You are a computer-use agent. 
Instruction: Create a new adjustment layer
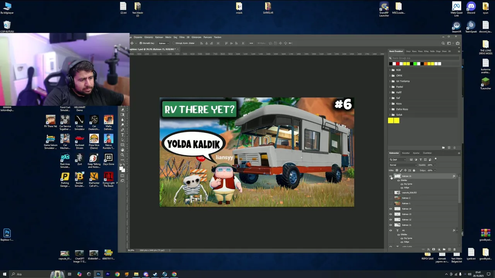pyautogui.click(x=439, y=249)
